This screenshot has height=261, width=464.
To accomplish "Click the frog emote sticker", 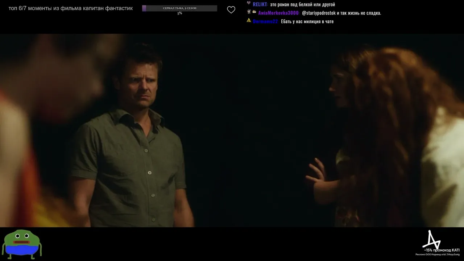I will tap(22, 244).
